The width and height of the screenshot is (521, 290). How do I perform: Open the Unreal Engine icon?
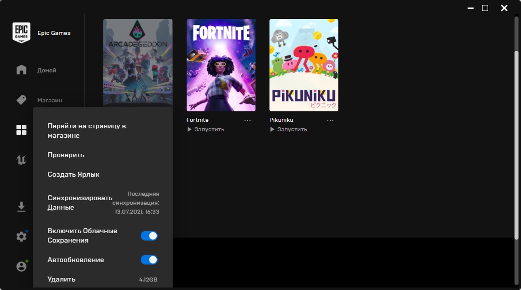tap(21, 160)
